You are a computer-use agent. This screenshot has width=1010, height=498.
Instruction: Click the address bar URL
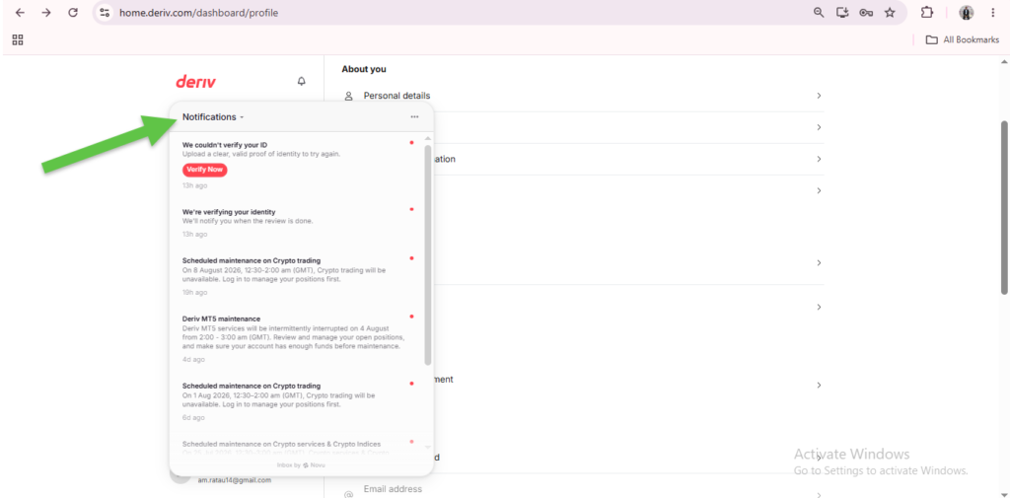pos(198,12)
